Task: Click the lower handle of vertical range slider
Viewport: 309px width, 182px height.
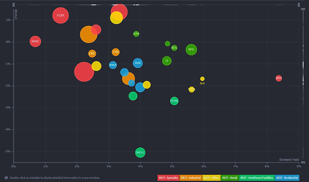Action: tap(303, 162)
